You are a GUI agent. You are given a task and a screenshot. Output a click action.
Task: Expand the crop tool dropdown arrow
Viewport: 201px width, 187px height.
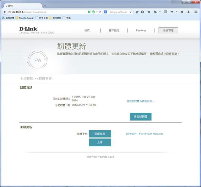160,12
